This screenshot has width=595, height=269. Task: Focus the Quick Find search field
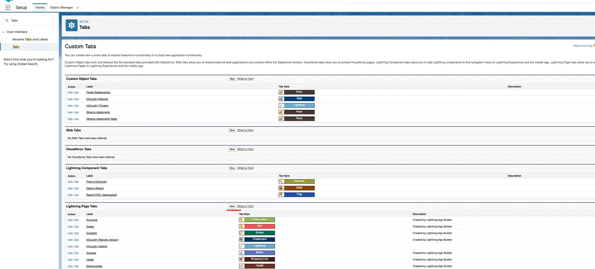click(31, 20)
